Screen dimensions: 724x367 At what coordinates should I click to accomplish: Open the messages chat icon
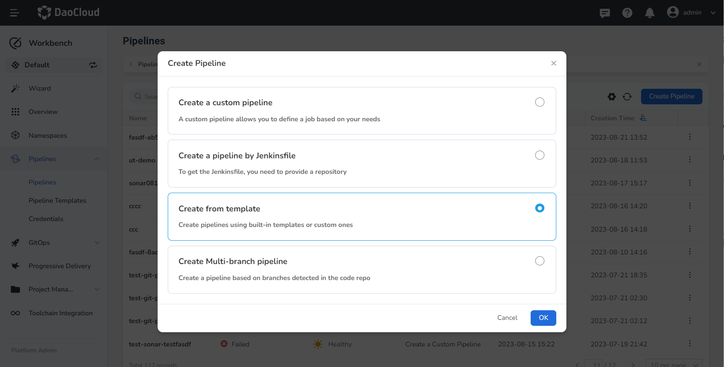click(x=605, y=13)
